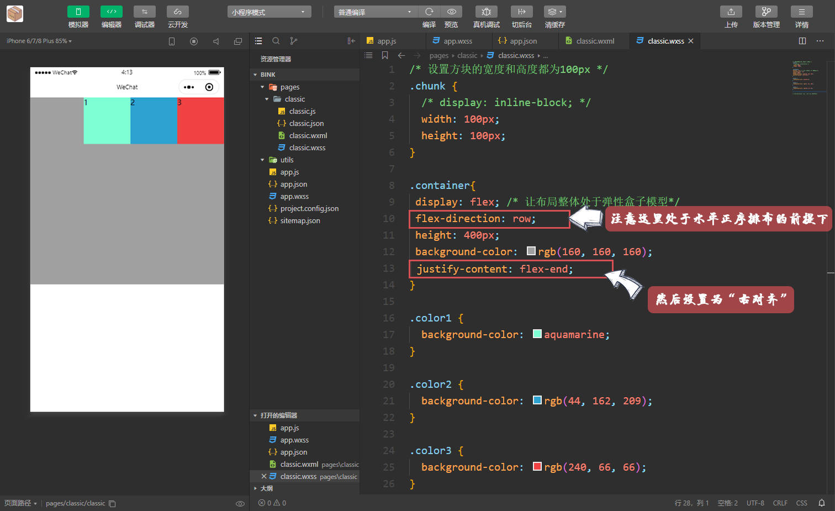Start real device debugging (真机调试)
835x511 pixels.
[x=487, y=12]
